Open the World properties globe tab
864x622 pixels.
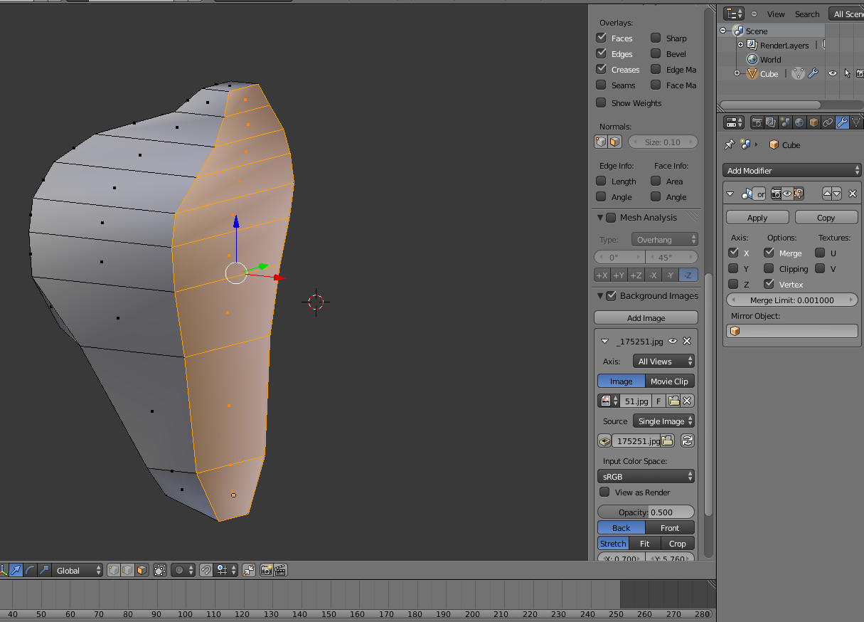tap(799, 122)
